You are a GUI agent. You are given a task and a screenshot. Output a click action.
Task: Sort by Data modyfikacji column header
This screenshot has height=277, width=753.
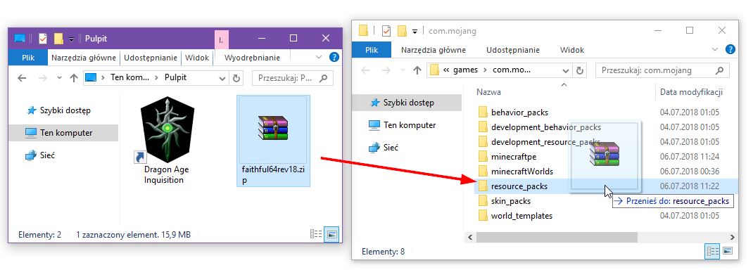(x=691, y=91)
